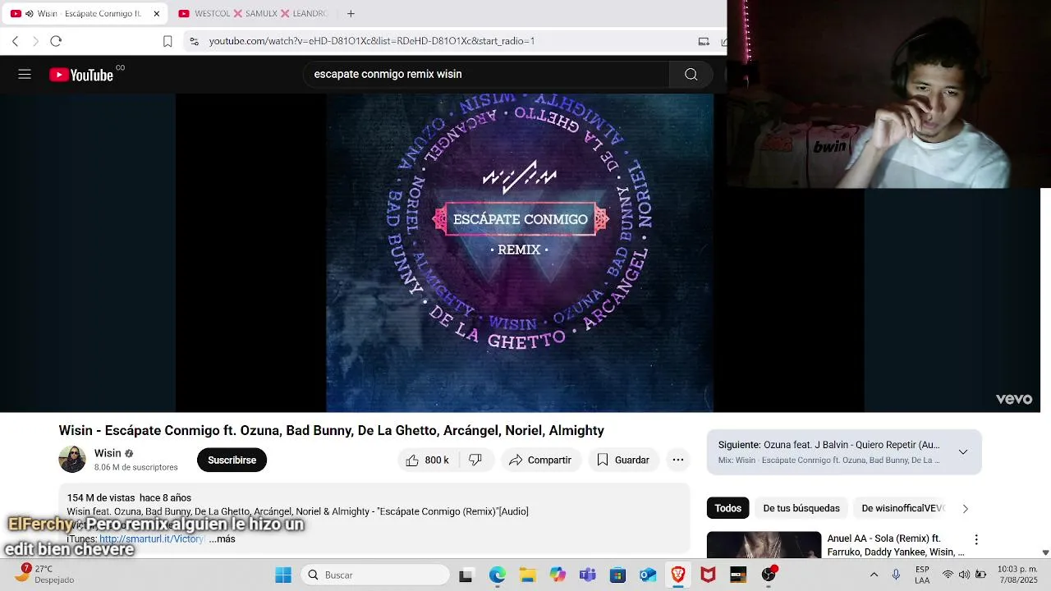
Task: Open the more actions ellipsis menu
Action: [x=677, y=460]
